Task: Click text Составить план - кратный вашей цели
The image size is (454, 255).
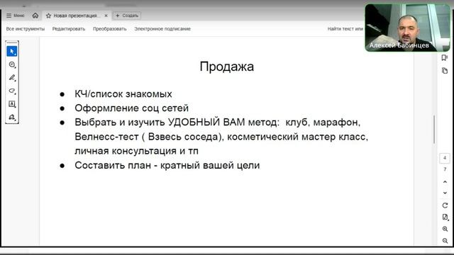Action: point(167,165)
